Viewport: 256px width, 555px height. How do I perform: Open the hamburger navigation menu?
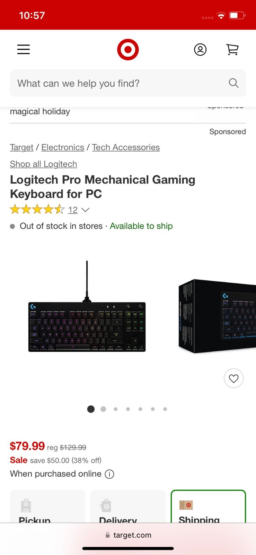24,50
